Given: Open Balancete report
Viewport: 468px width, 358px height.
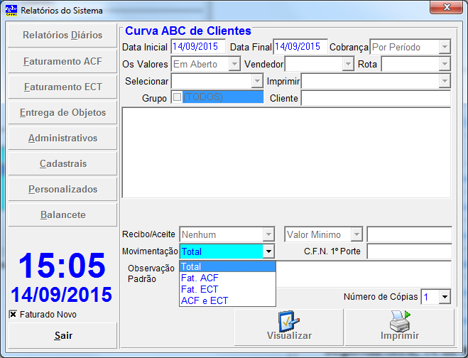Looking at the screenshot, I should [x=62, y=215].
